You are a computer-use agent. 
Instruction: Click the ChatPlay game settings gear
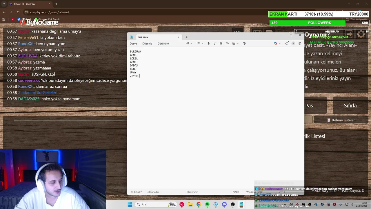pos(361,34)
